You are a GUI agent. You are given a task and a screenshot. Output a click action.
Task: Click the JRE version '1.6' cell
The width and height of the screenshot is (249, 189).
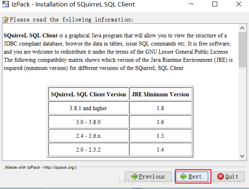(x=160, y=122)
